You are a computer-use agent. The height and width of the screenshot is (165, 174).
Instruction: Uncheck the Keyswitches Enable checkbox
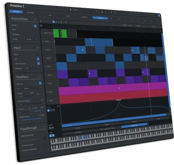pyautogui.click(x=35, y=26)
